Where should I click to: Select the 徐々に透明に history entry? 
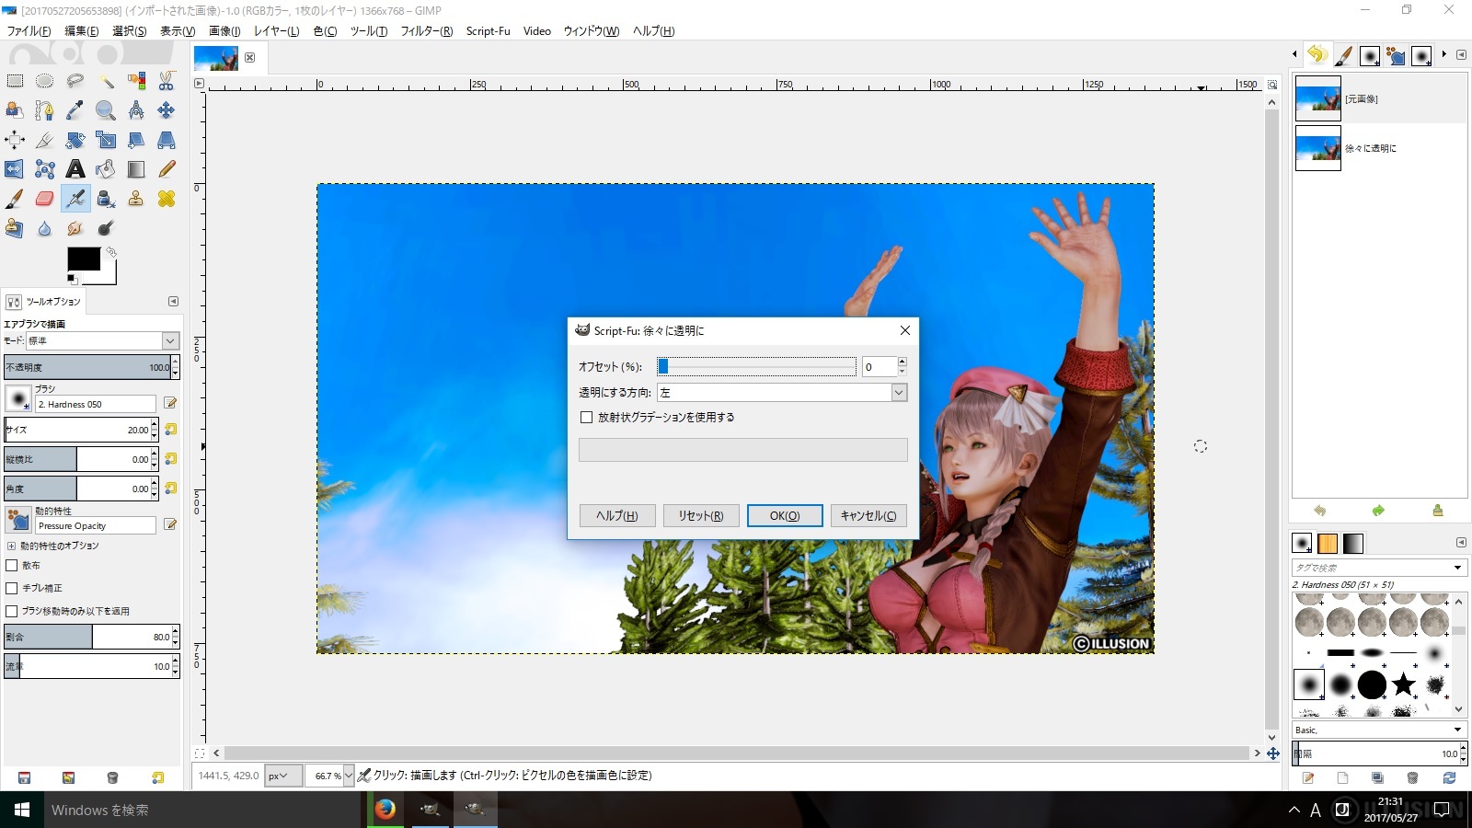pyautogui.click(x=1378, y=148)
